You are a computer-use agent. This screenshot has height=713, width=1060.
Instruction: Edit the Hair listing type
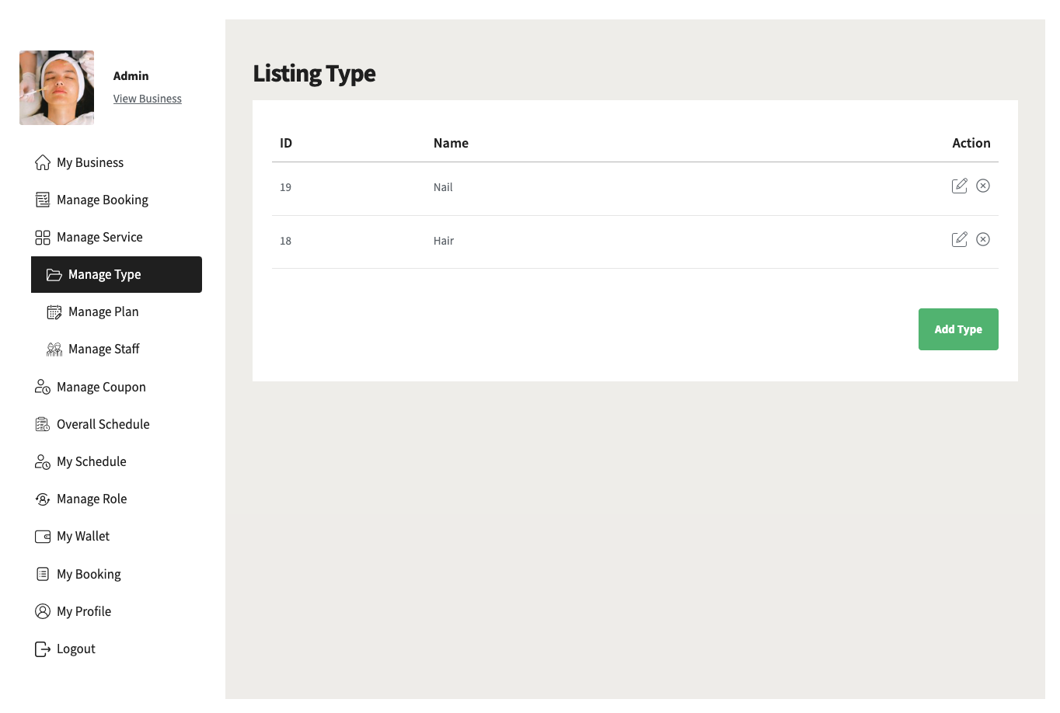(x=960, y=239)
